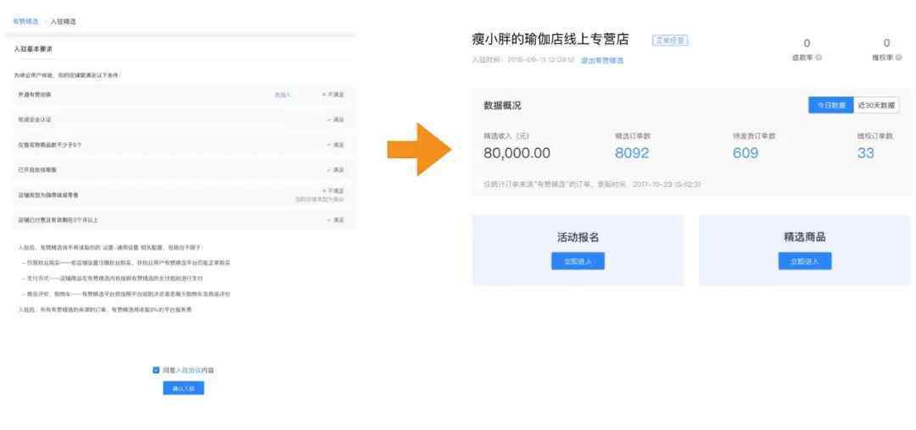
Task: Click 立即进入 under 活动报名
Action: pyautogui.click(x=578, y=262)
